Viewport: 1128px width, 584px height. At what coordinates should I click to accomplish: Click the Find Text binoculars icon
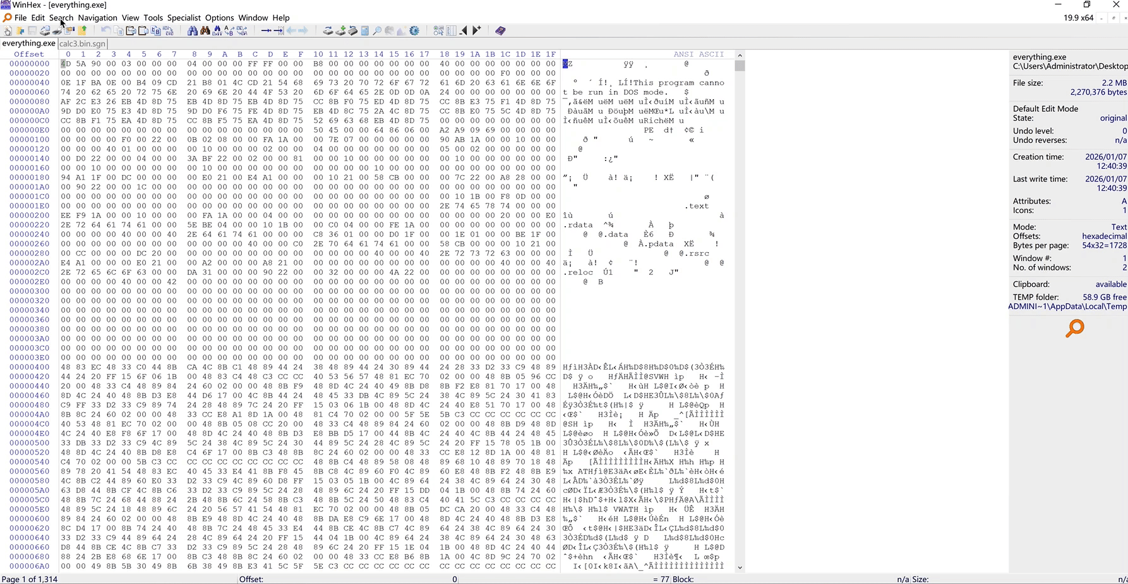click(x=193, y=30)
